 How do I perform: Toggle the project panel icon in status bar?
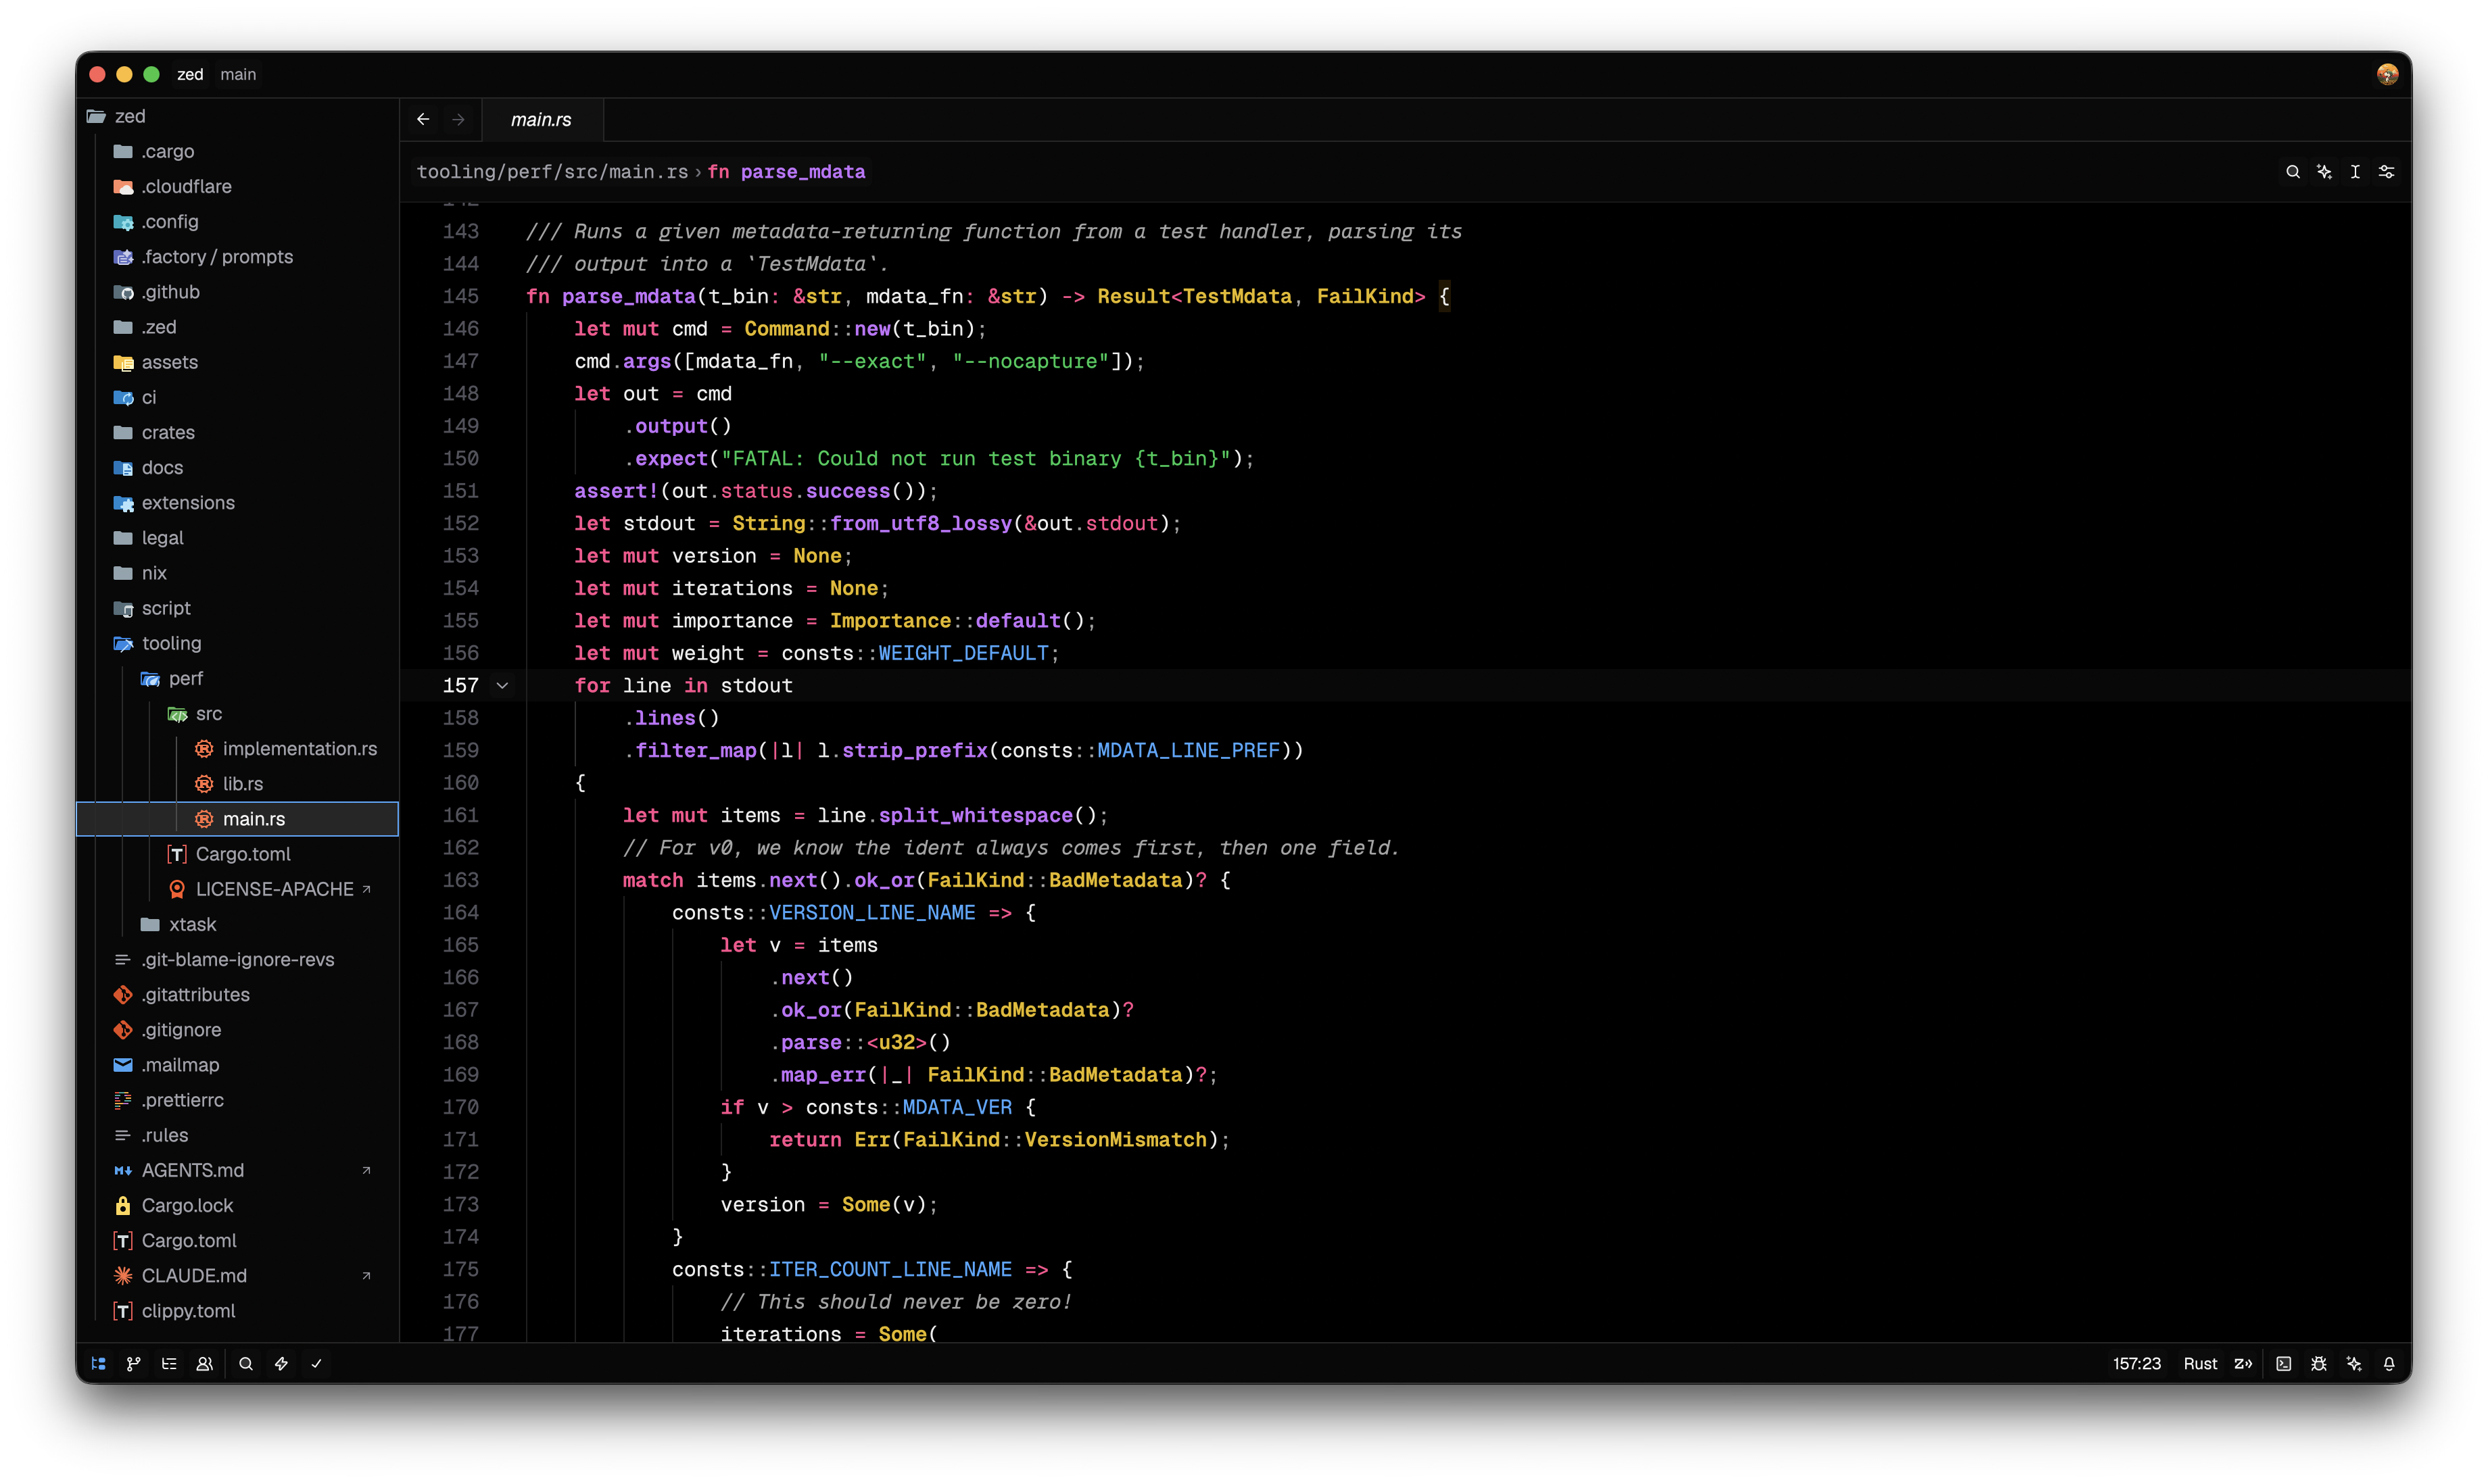98,1363
